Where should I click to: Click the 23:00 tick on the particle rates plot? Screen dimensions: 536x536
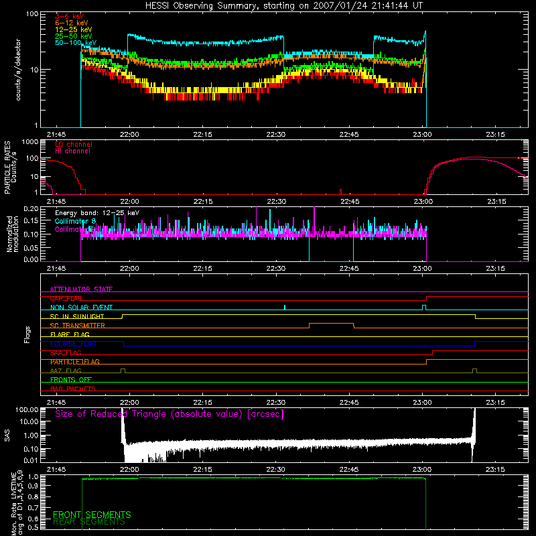click(423, 202)
